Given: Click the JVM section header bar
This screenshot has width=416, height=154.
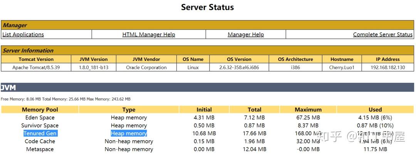Looking at the screenshot, I should (207, 87).
